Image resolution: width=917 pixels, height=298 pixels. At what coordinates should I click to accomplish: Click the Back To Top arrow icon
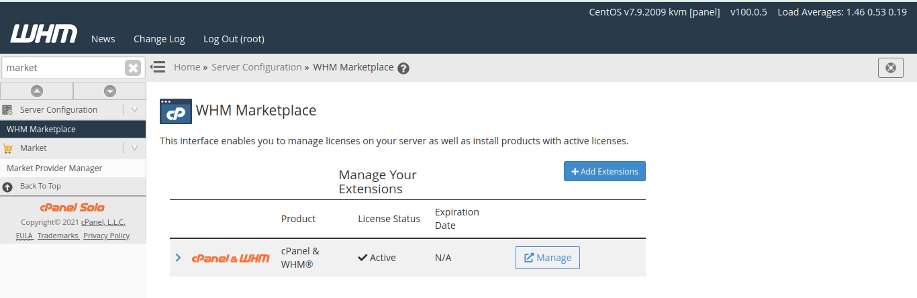[x=7, y=187]
